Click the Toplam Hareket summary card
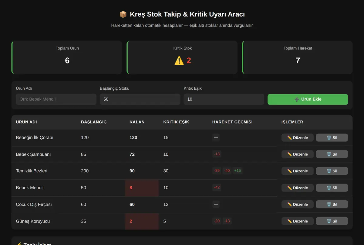364x245 pixels. pos(298,57)
